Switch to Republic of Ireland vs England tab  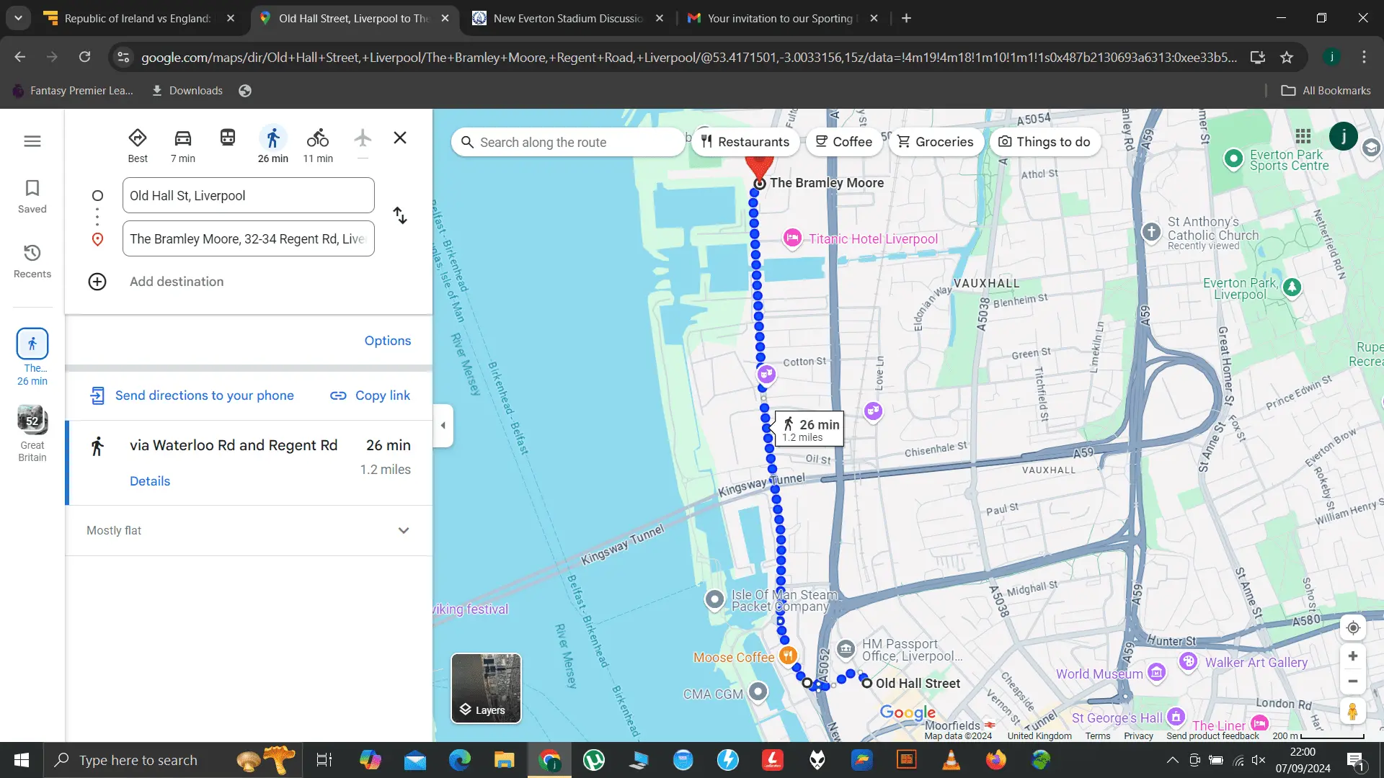137,19
